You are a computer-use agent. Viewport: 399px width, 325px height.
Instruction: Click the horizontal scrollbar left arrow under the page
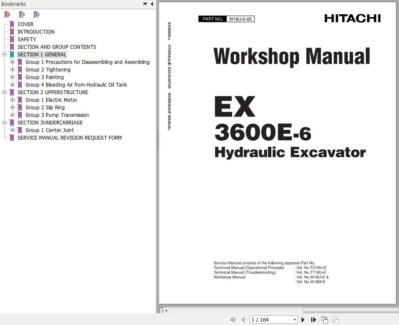pyautogui.click(x=166, y=311)
